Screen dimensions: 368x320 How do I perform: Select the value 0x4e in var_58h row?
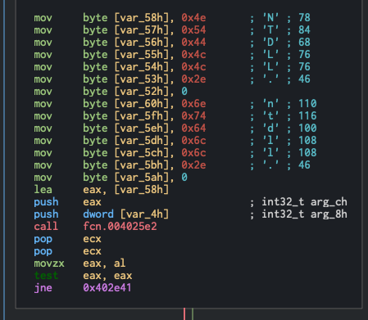point(193,18)
